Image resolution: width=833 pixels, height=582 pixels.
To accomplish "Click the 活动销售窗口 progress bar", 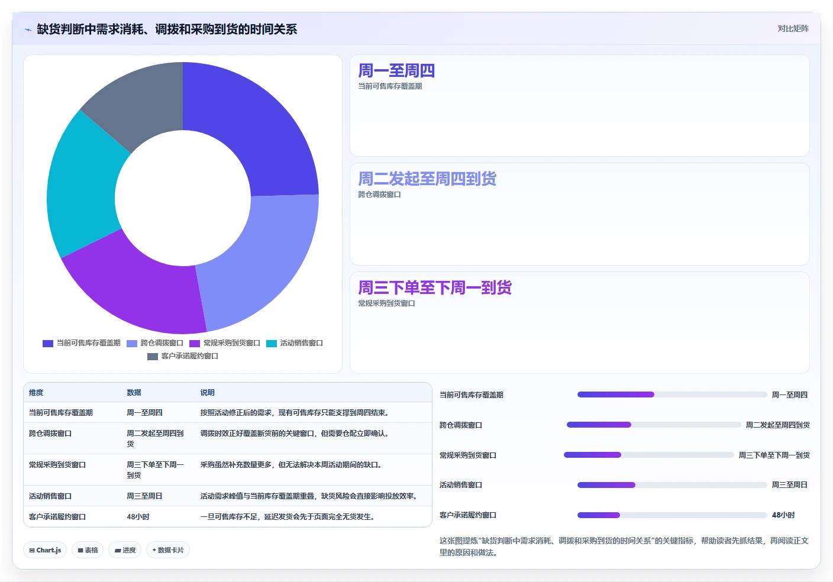I will (672, 485).
